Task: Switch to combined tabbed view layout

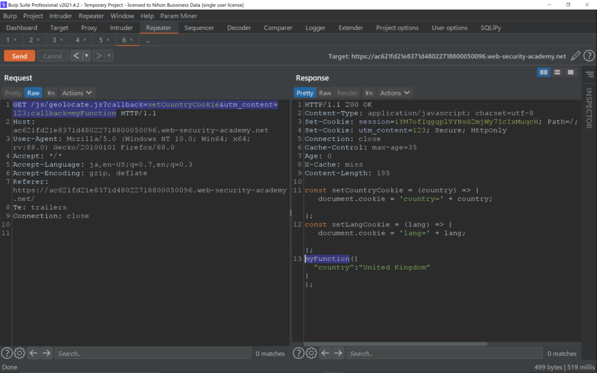Action: [x=571, y=73]
